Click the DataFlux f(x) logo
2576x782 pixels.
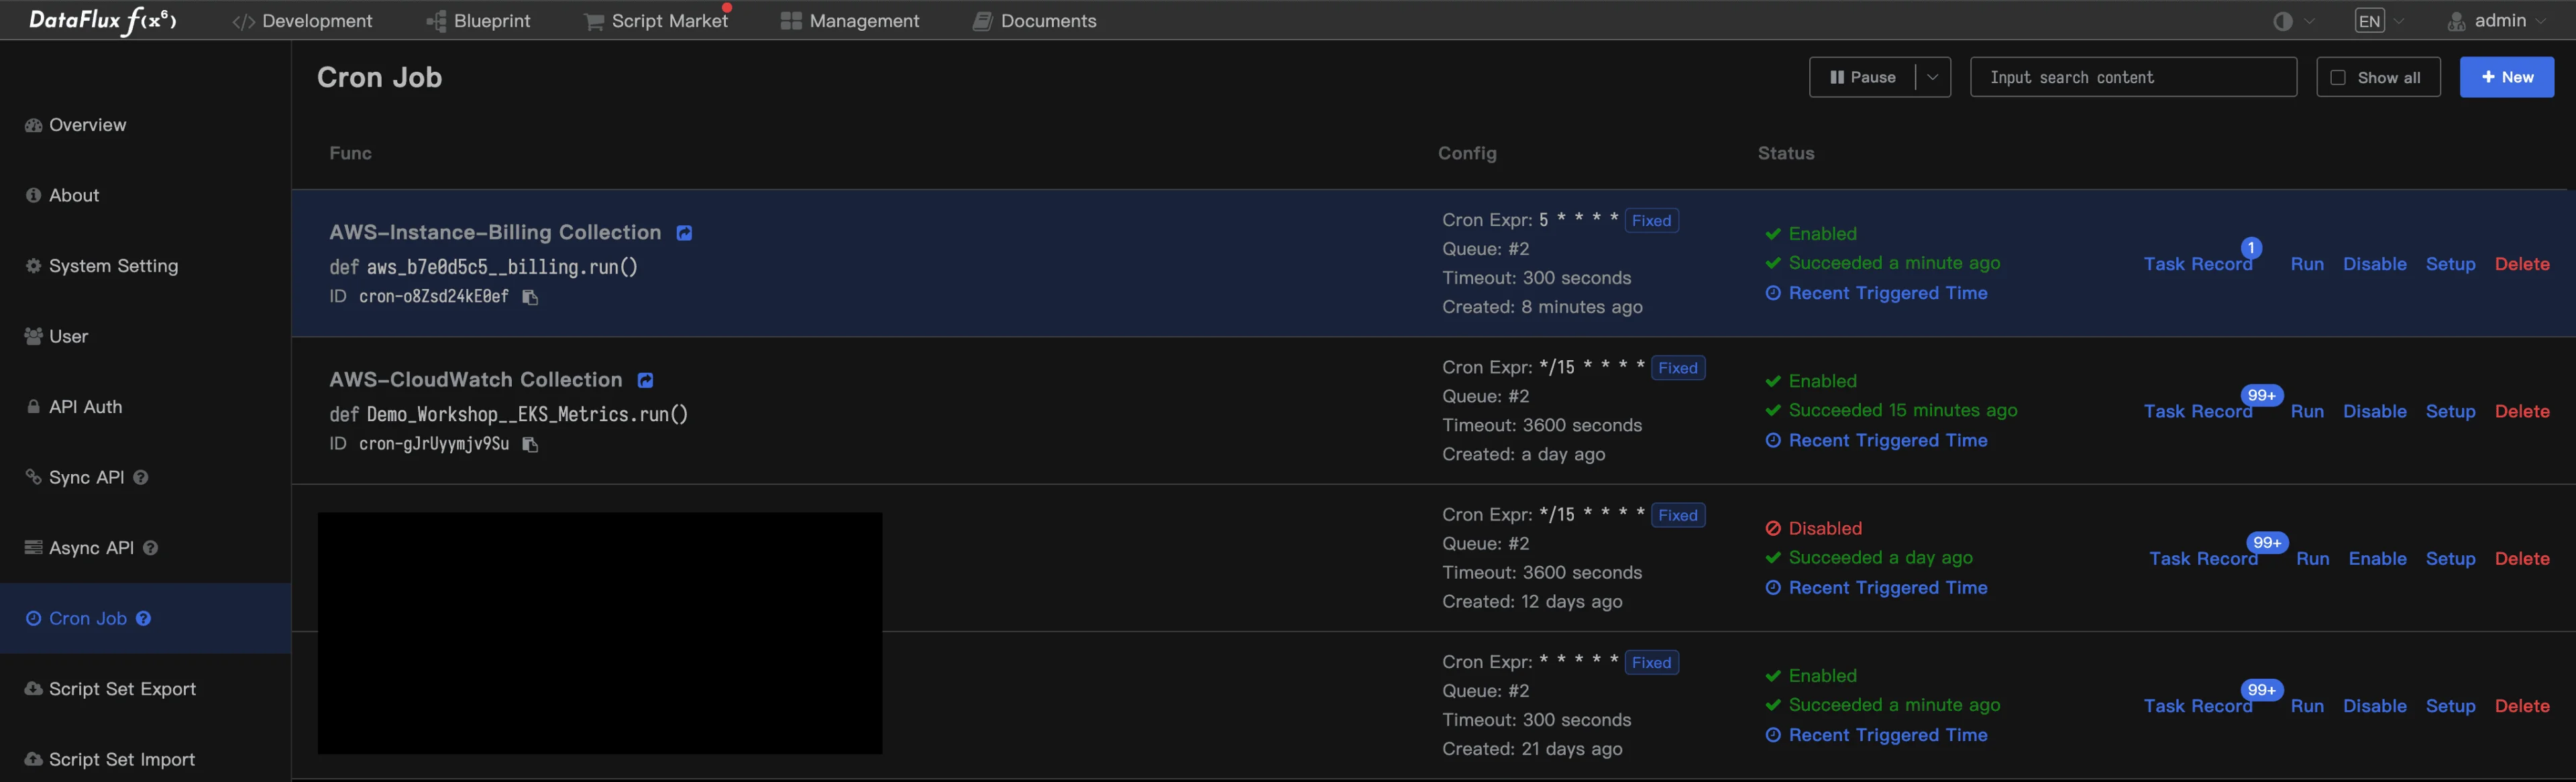[x=102, y=20]
